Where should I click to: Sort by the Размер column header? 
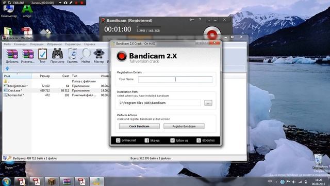tap(41, 76)
